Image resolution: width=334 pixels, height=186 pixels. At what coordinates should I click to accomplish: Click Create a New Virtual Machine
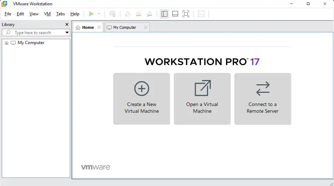point(141,99)
